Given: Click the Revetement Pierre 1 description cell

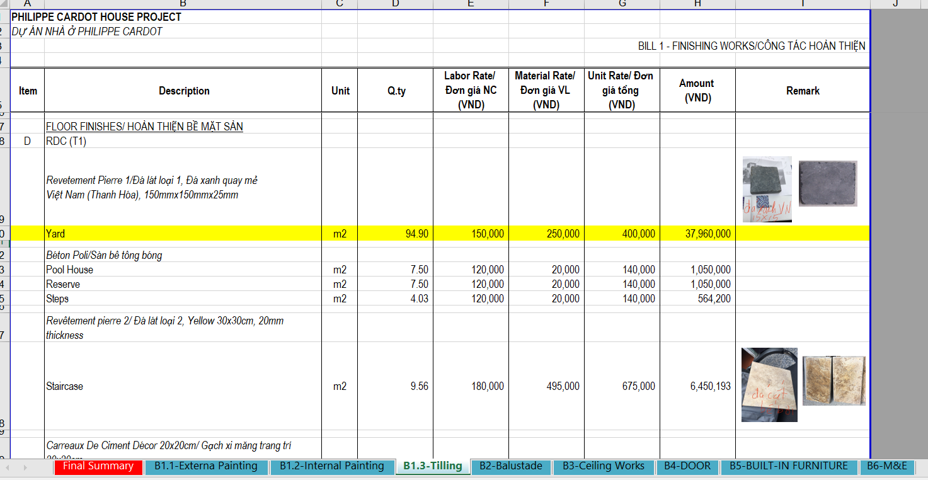Looking at the screenshot, I should tap(183, 187).
